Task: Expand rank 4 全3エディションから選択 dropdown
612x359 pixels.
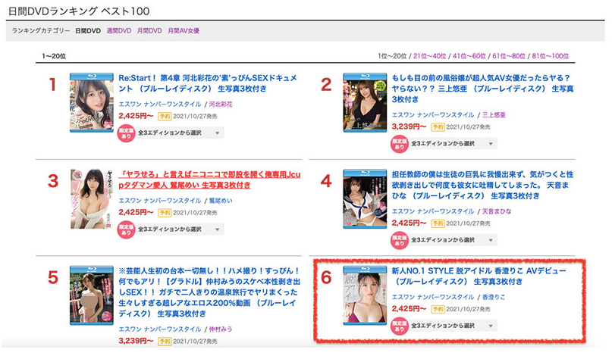Action: 453,240
